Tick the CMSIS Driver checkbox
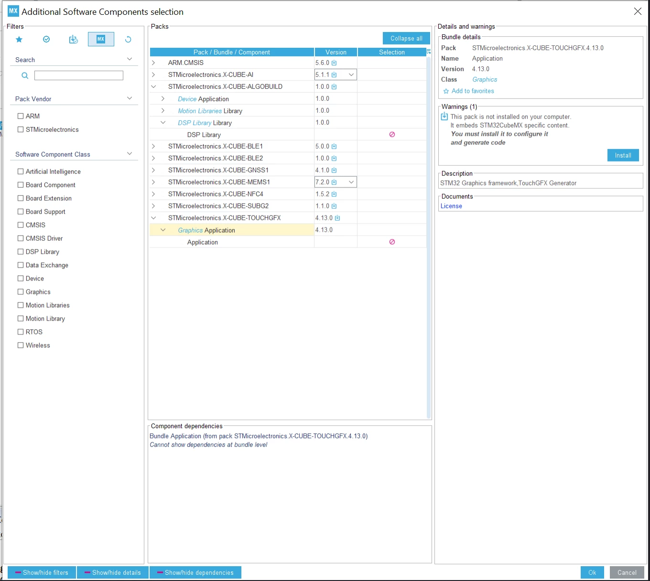 click(21, 238)
